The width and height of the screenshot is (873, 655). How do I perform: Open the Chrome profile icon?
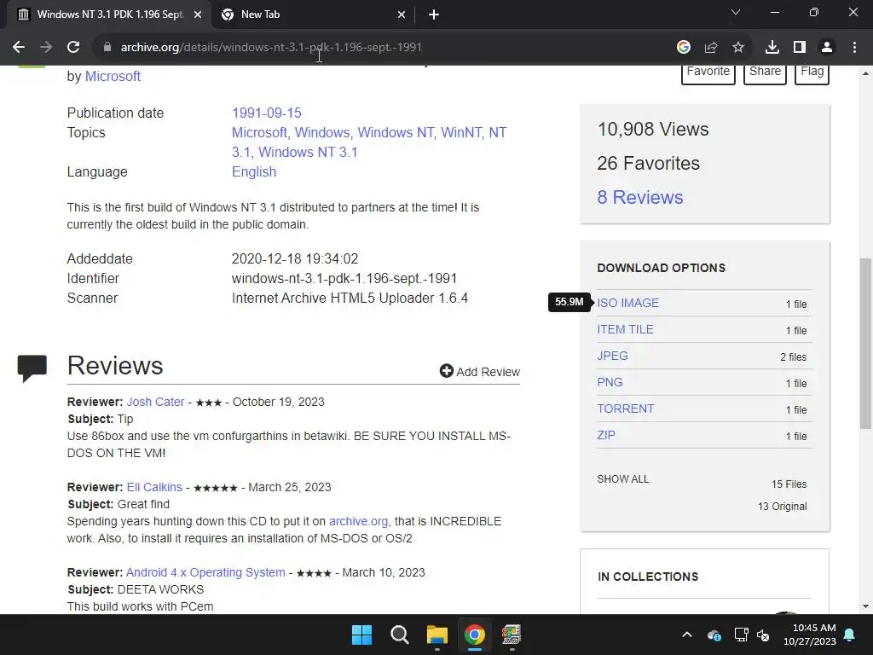[x=827, y=48]
